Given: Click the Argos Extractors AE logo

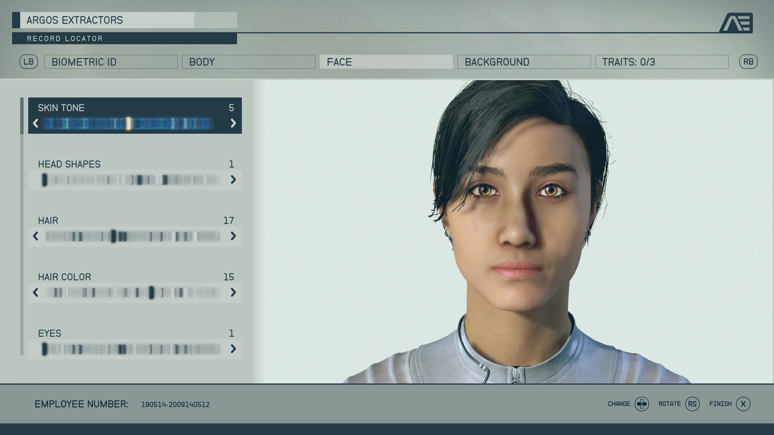Looking at the screenshot, I should point(736,23).
